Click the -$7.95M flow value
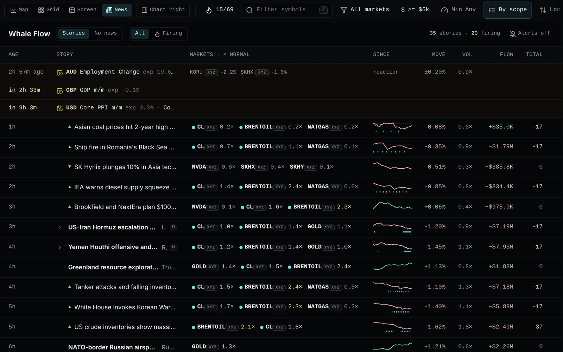Viewport: 563px width, 352px height. (x=501, y=247)
